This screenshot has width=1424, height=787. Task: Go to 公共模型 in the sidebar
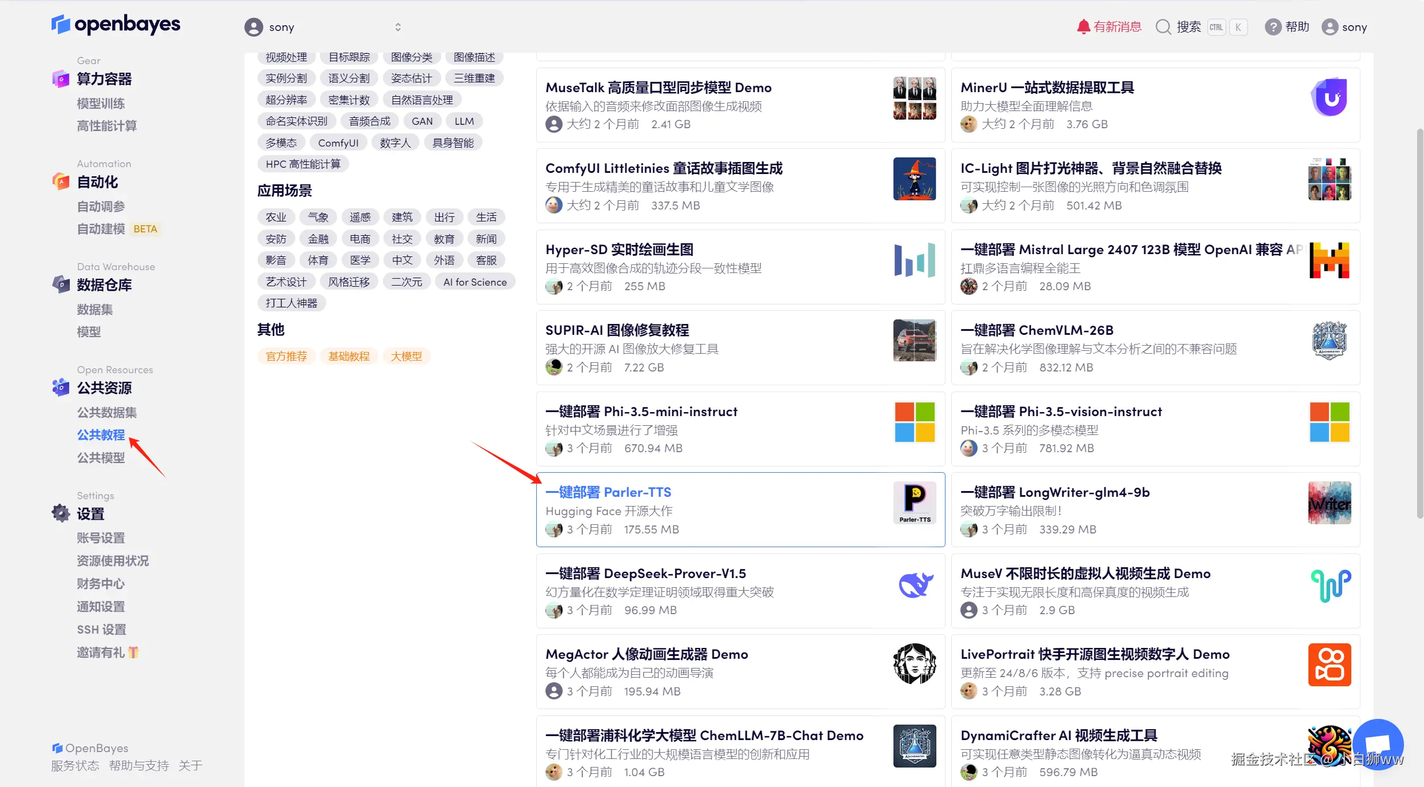click(101, 458)
